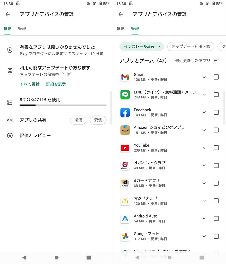Select the アップデート利用可能 filter chip
Image resolution: width=226 pixels, height=264 pixels.
pyautogui.click(x=191, y=46)
